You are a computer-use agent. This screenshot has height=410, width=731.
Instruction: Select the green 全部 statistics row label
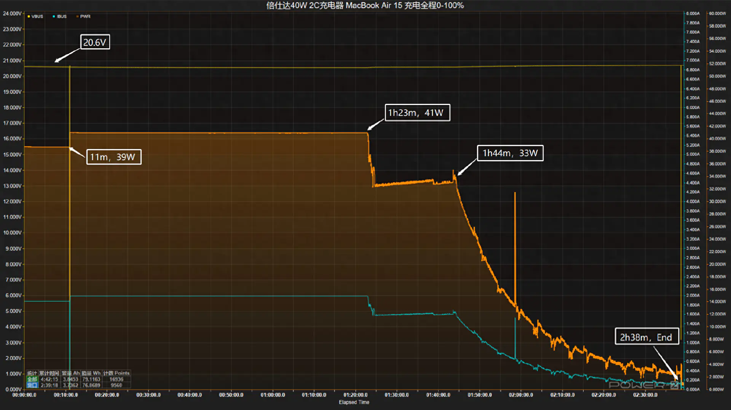[x=32, y=379]
